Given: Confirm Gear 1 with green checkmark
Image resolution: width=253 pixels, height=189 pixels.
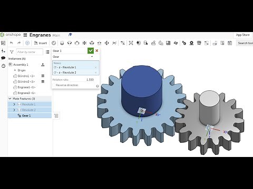Looking at the screenshot, I should (x=91, y=51).
